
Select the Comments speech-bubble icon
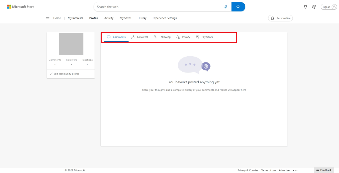click(109, 37)
